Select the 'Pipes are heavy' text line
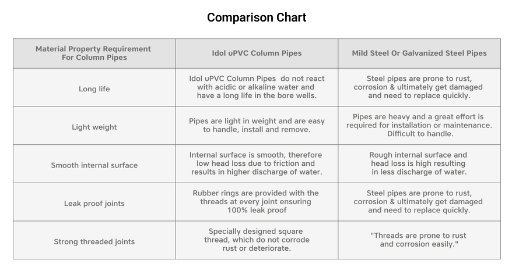 pyautogui.click(x=419, y=117)
